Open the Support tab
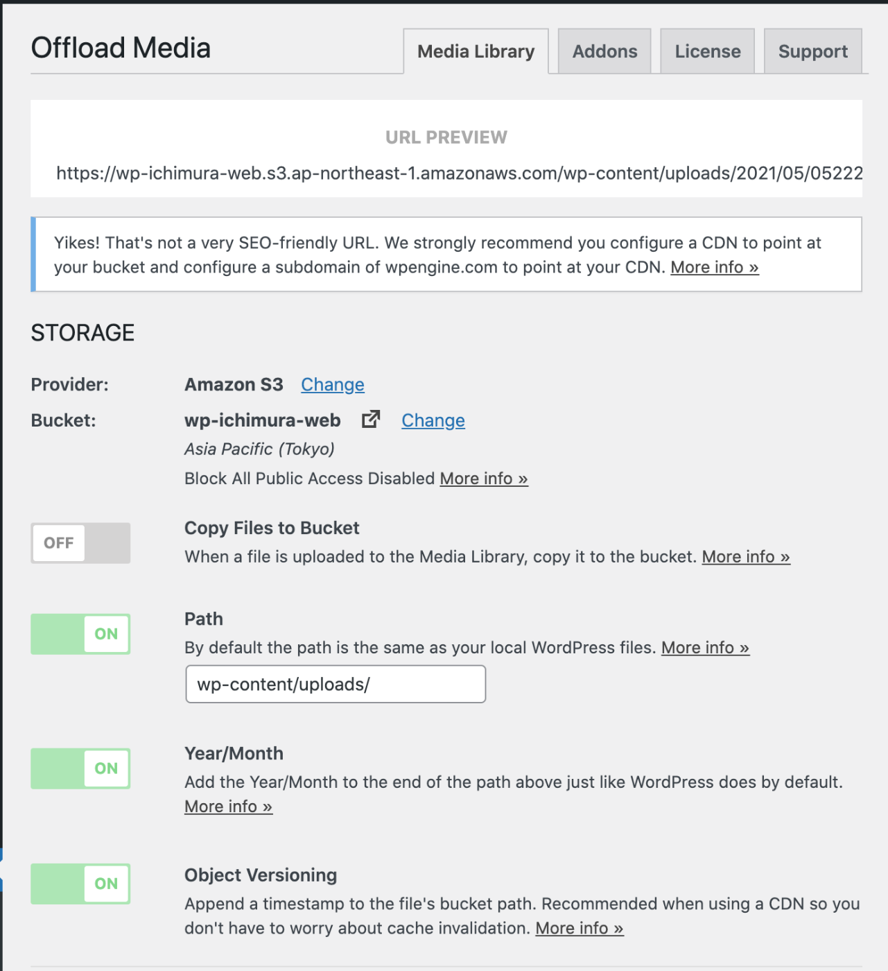Image resolution: width=888 pixels, height=971 pixels. (x=812, y=51)
